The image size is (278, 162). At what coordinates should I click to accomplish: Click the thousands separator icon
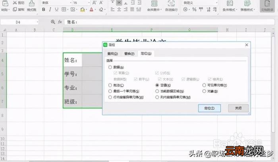click(201, 10)
